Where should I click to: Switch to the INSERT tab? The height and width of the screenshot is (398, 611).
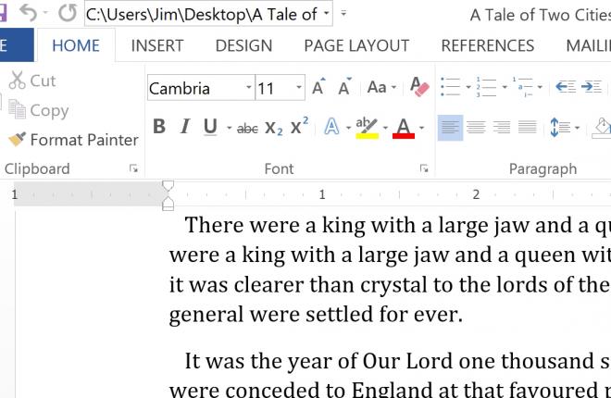coord(157,45)
